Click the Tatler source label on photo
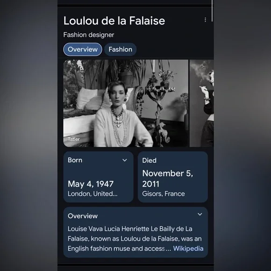 (74, 139)
